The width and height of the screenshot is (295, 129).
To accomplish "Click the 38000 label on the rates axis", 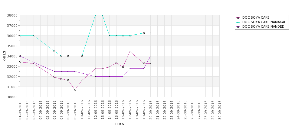I will [x=13, y=15].
